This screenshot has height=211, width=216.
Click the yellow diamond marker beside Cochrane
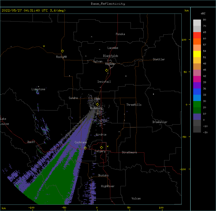click(x=85, y=148)
